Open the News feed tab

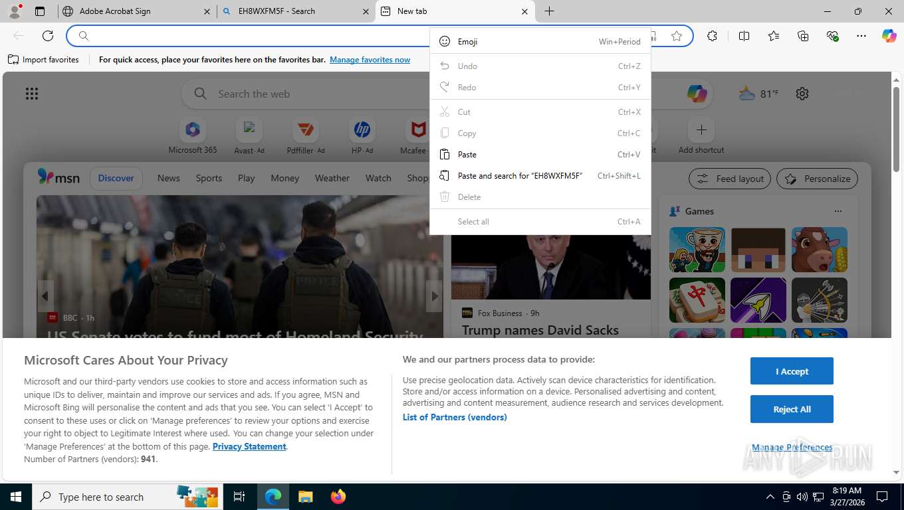tap(169, 178)
